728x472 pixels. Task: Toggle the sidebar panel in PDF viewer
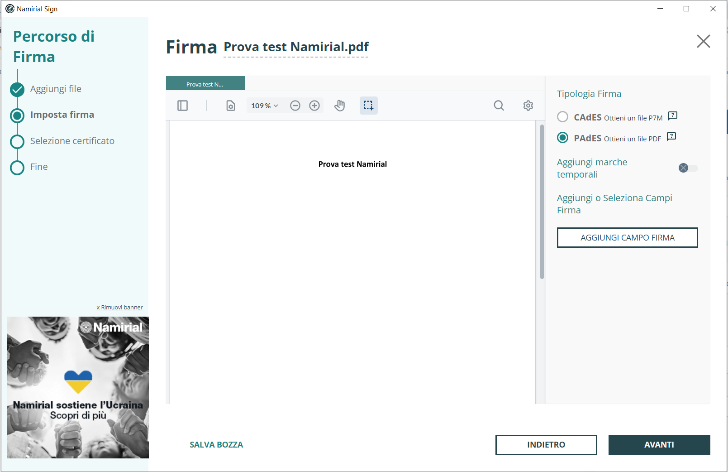[183, 106]
